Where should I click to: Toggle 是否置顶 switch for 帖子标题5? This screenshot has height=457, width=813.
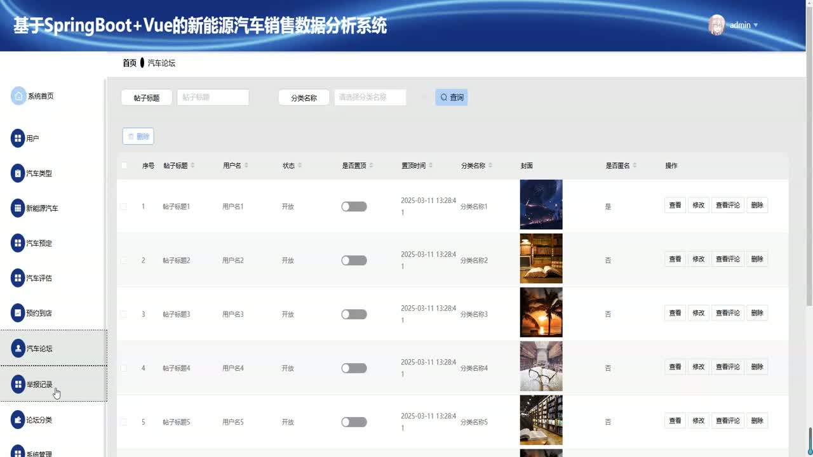pyautogui.click(x=354, y=422)
